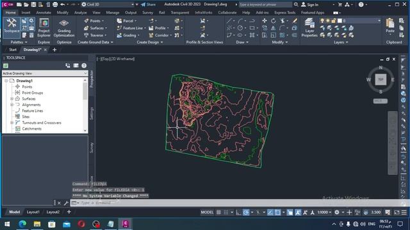Open annotation scale 1:1000 dropdown
410x230 pixels.
[x=324, y=212]
